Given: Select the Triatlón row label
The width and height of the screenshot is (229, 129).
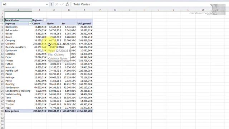Looking at the screenshot, I should (10, 104).
